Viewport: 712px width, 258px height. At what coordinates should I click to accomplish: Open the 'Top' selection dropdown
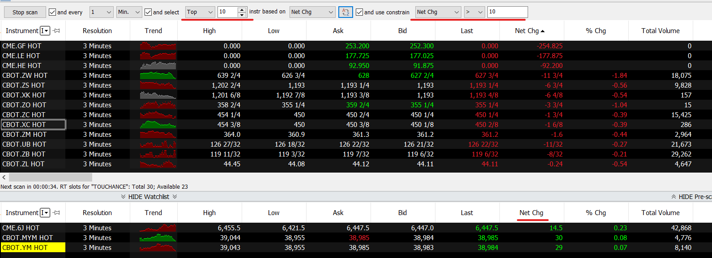[200, 12]
